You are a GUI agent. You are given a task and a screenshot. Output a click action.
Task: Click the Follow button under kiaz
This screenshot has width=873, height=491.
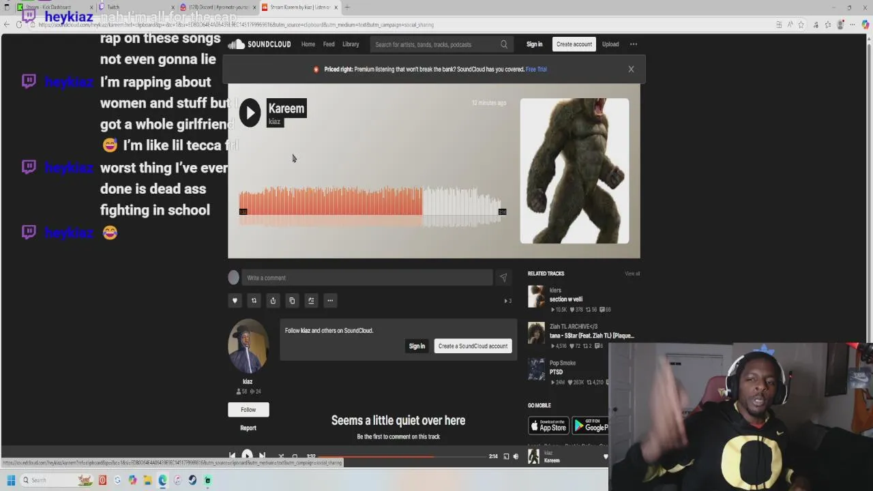(x=248, y=409)
